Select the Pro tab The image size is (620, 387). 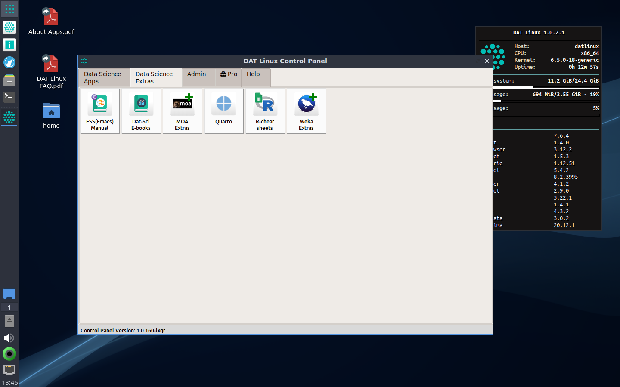pyautogui.click(x=229, y=74)
